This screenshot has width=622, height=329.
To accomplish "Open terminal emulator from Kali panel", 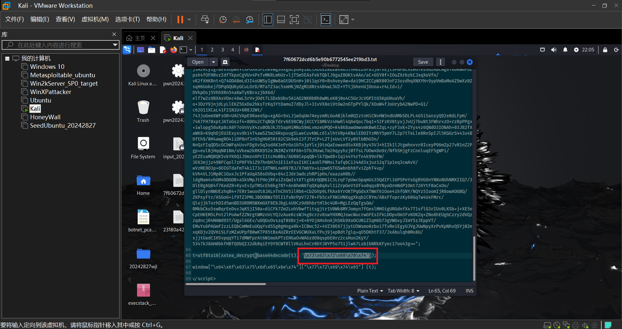I will [184, 50].
